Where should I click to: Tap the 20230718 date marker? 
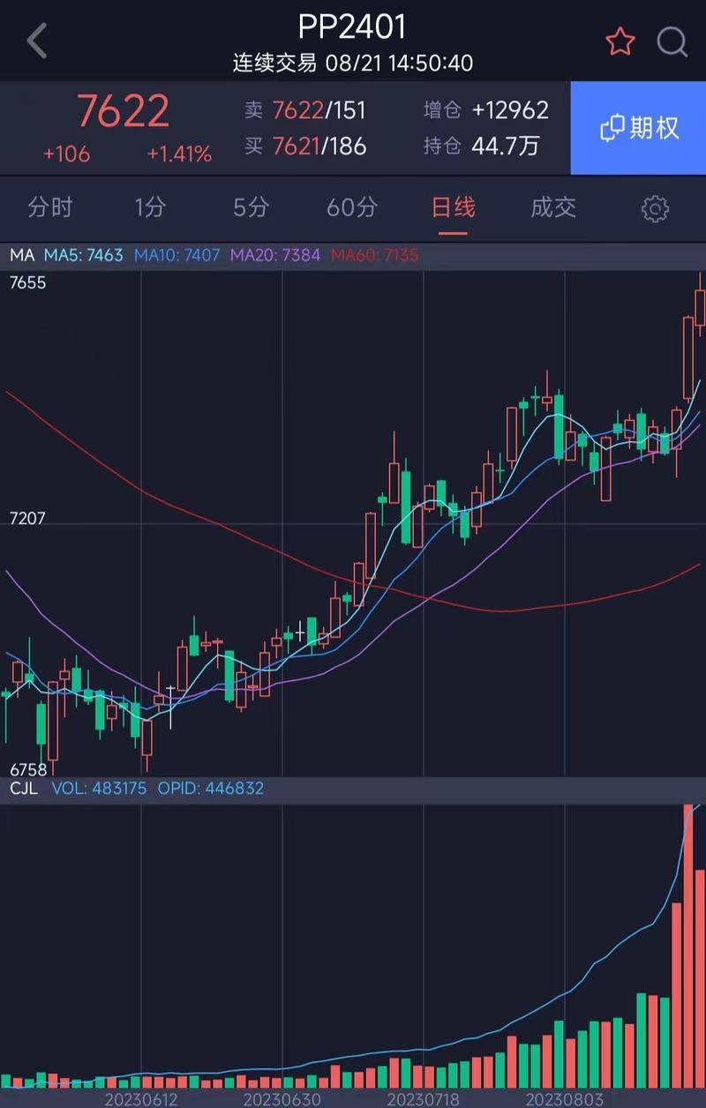(x=424, y=1099)
